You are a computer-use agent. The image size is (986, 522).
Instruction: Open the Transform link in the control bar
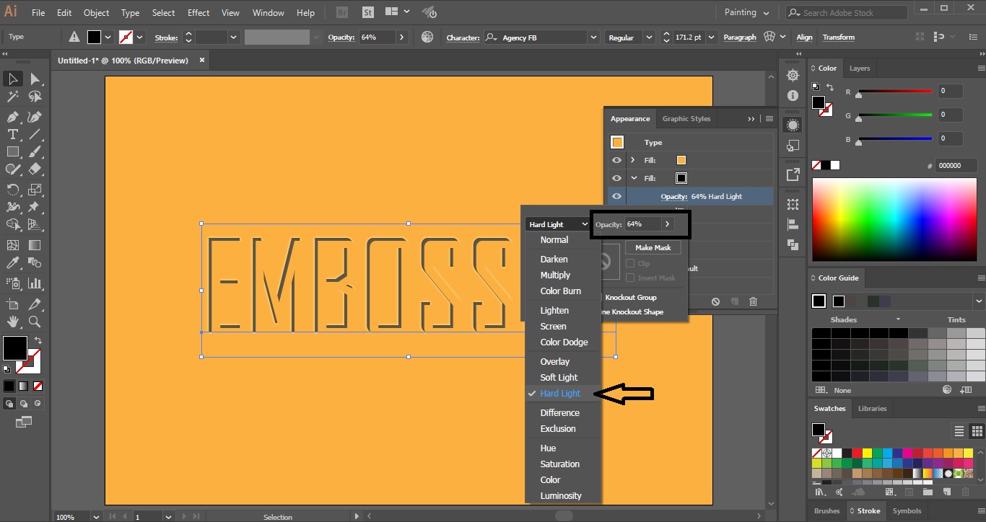[837, 37]
